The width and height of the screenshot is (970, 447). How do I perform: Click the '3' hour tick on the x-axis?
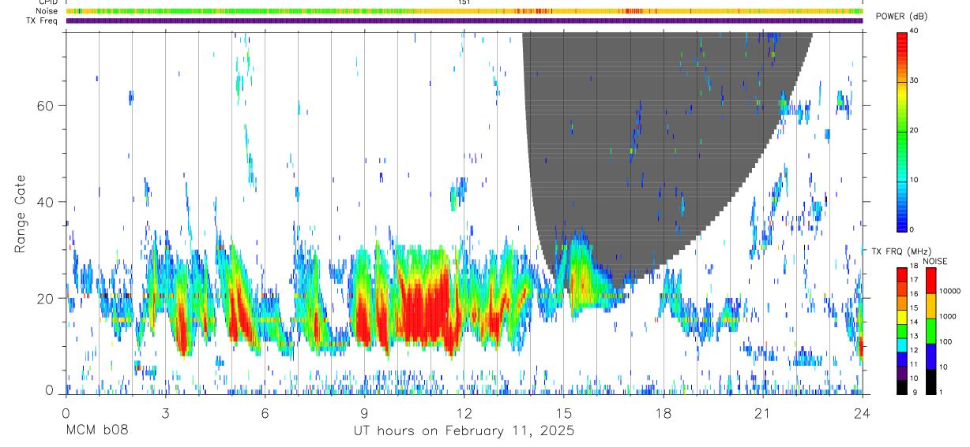(x=165, y=413)
